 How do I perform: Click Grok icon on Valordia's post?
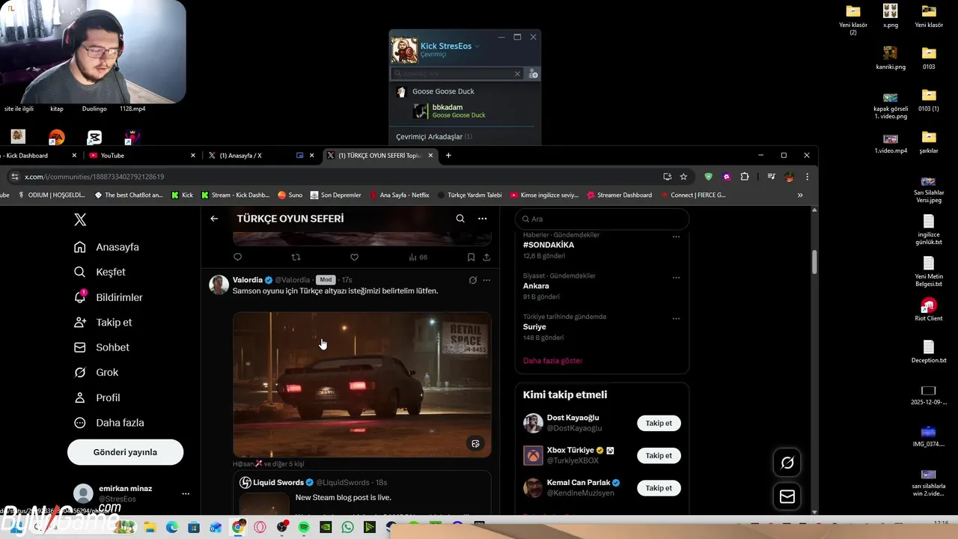click(472, 280)
